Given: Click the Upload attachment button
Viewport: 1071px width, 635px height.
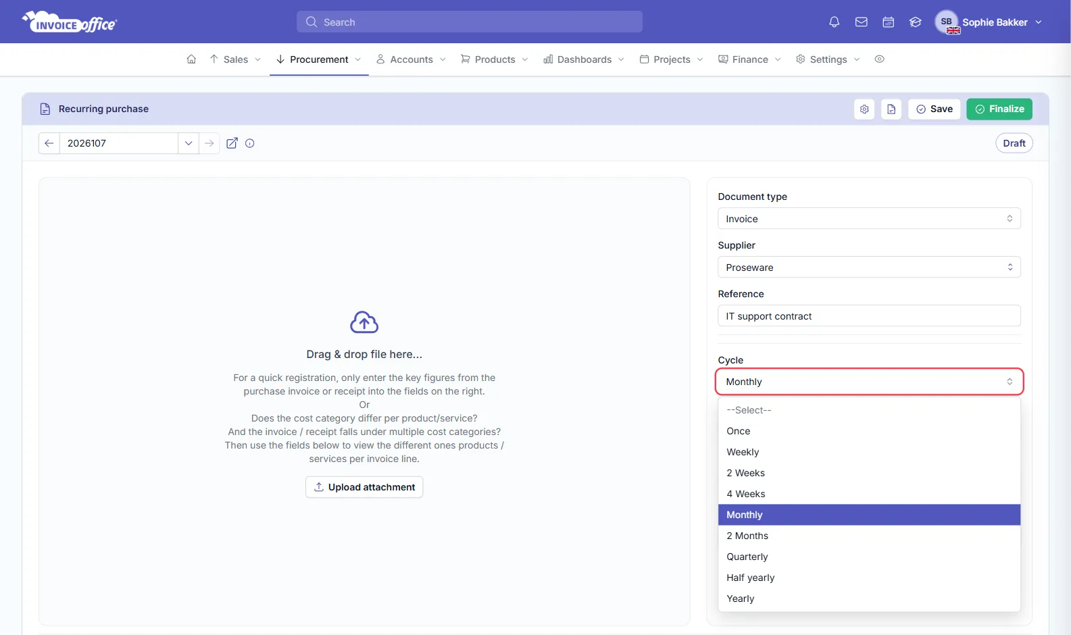Looking at the screenshot, I should 364,487.
